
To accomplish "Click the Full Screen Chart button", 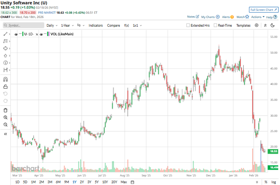I will [x=264, y=10].
